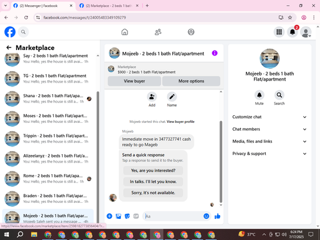Click the More options button
320x240 pixels.
click(191, 81)
